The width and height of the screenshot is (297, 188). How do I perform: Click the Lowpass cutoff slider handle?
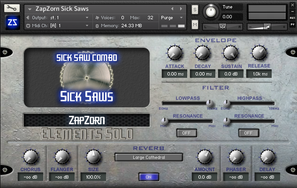[x=209, y=103]
